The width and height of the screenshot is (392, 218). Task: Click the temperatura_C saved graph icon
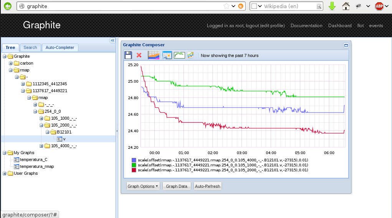click(17, 160)
